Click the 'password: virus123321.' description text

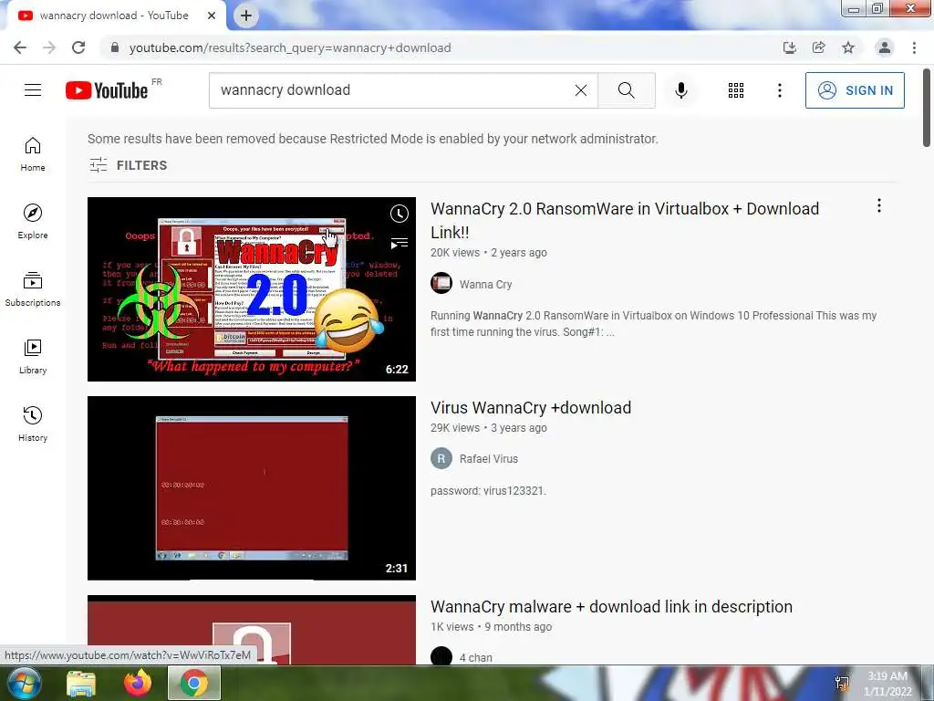click(x=489, y=491)
